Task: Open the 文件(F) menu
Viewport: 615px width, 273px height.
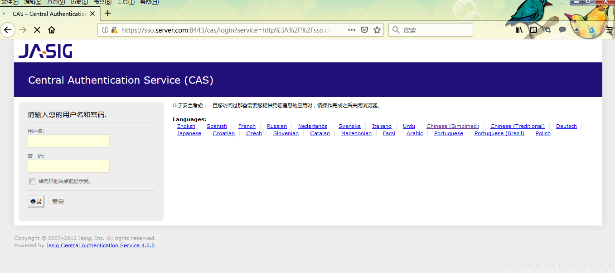Action: tap(10, 2)
